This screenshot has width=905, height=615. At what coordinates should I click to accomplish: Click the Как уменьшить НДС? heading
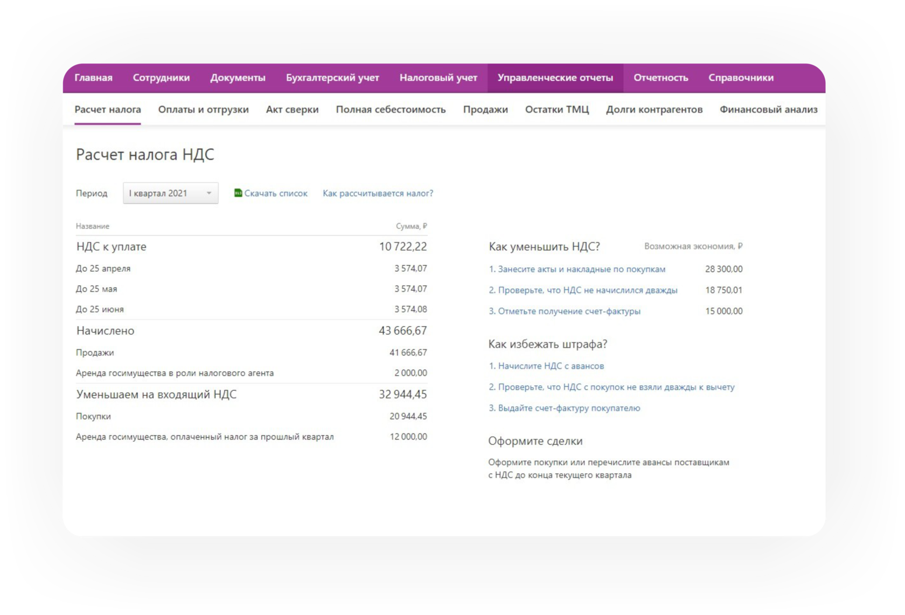point(544,247)
